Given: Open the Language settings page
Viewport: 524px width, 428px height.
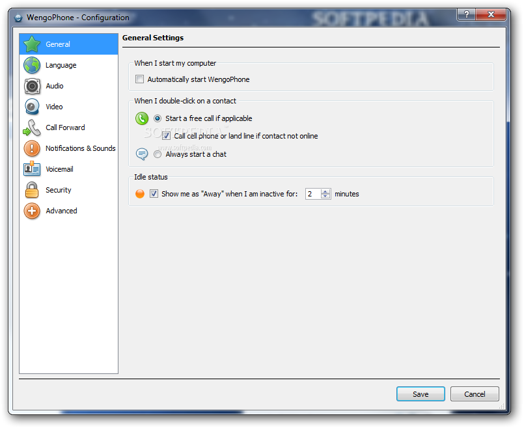Looking at the screenshot, I should point(69,65).
